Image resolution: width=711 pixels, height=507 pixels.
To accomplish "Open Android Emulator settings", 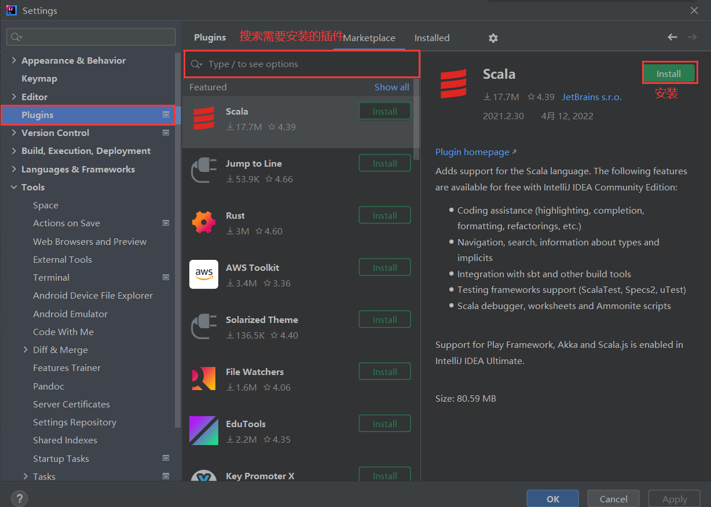I will pyautogui.click(x=70, y=314).
